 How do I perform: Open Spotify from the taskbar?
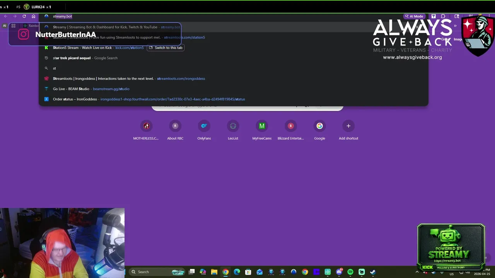350,272
